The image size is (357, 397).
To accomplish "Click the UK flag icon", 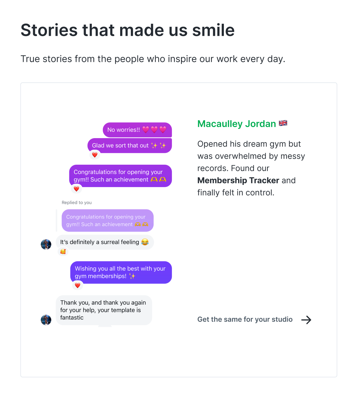I will tap(283, 123).
